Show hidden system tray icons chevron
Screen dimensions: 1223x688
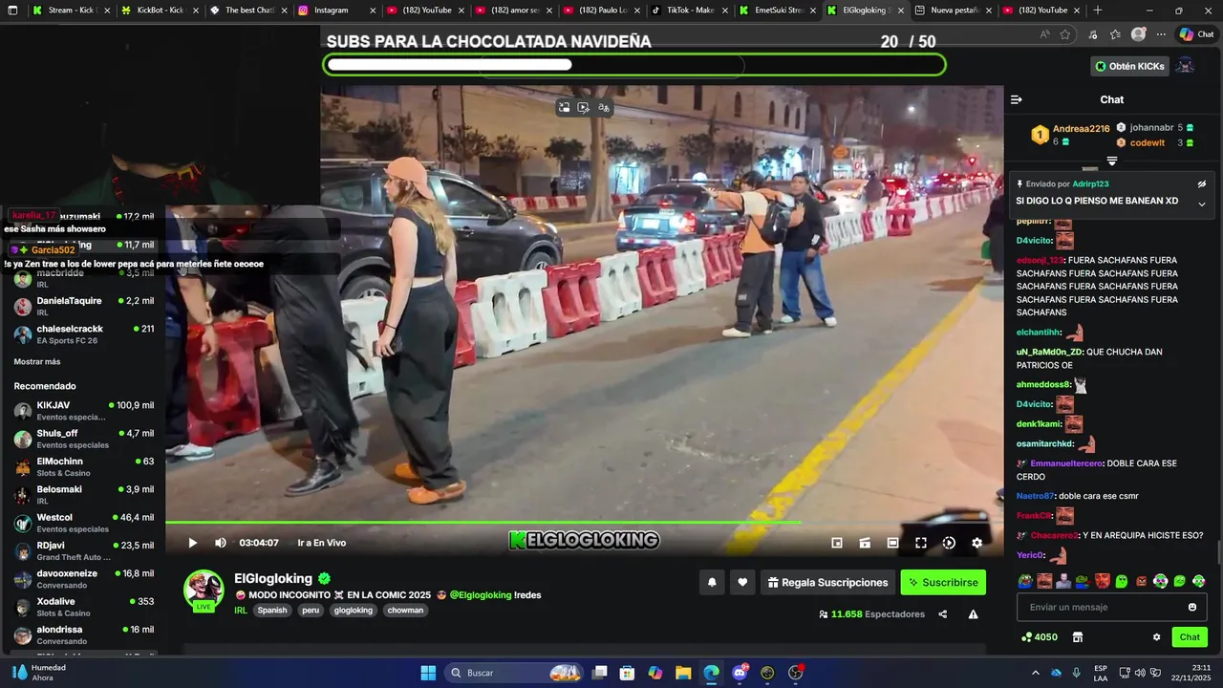point(1035,673)
